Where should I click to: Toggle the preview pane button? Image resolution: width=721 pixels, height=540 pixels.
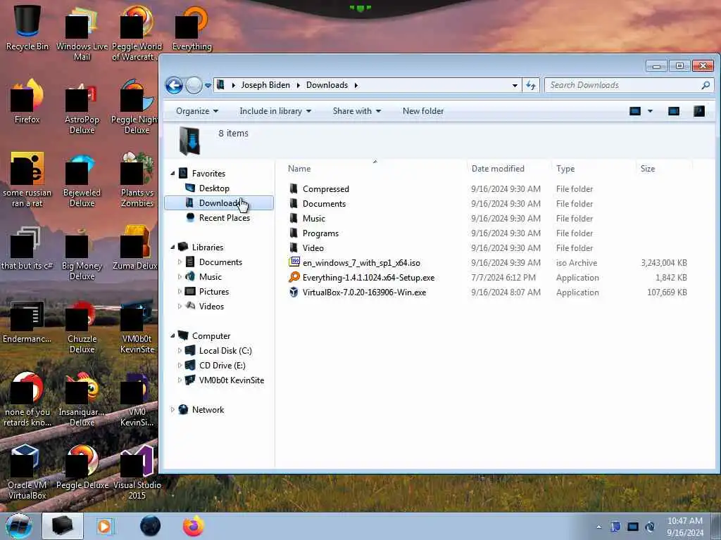tap(674, 111)
